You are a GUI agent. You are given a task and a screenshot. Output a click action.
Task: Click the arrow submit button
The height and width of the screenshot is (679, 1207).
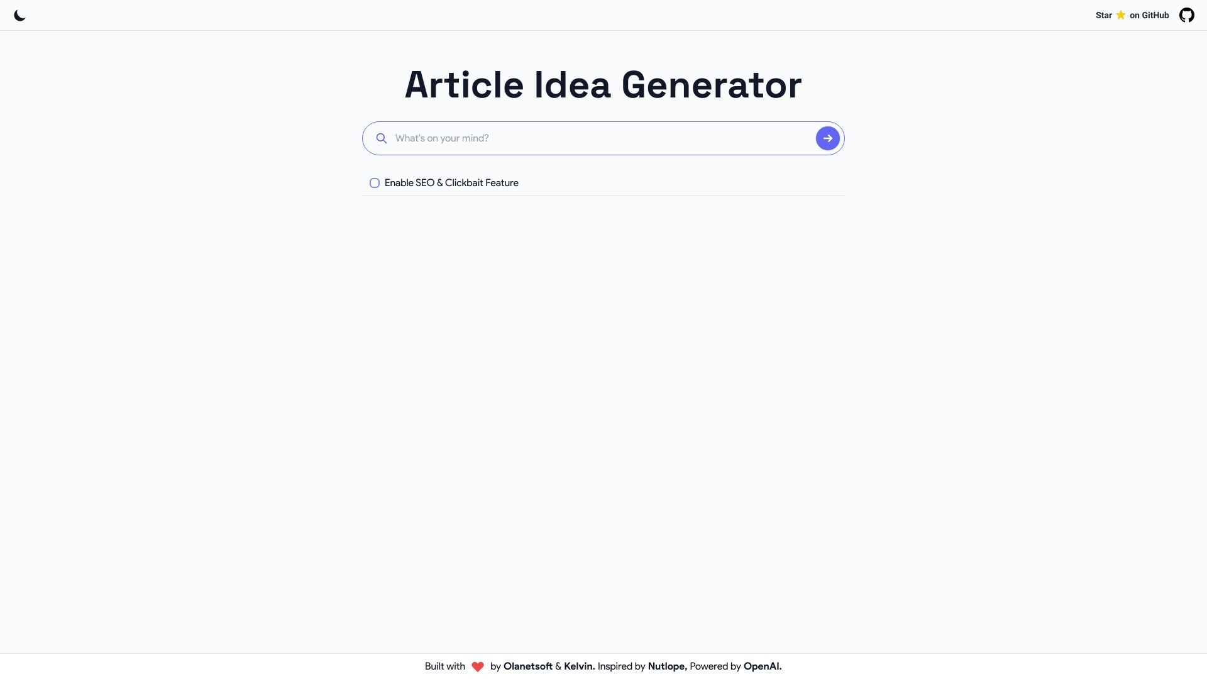coord(827,138)
